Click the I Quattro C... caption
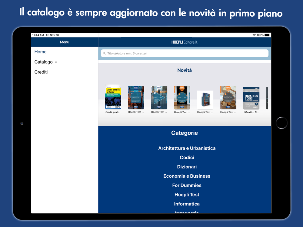 click(251, 112)
